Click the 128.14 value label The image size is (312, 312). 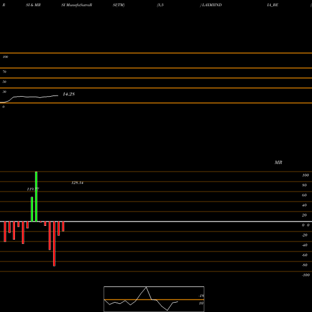pyautogui.click(x=77, y=183)
